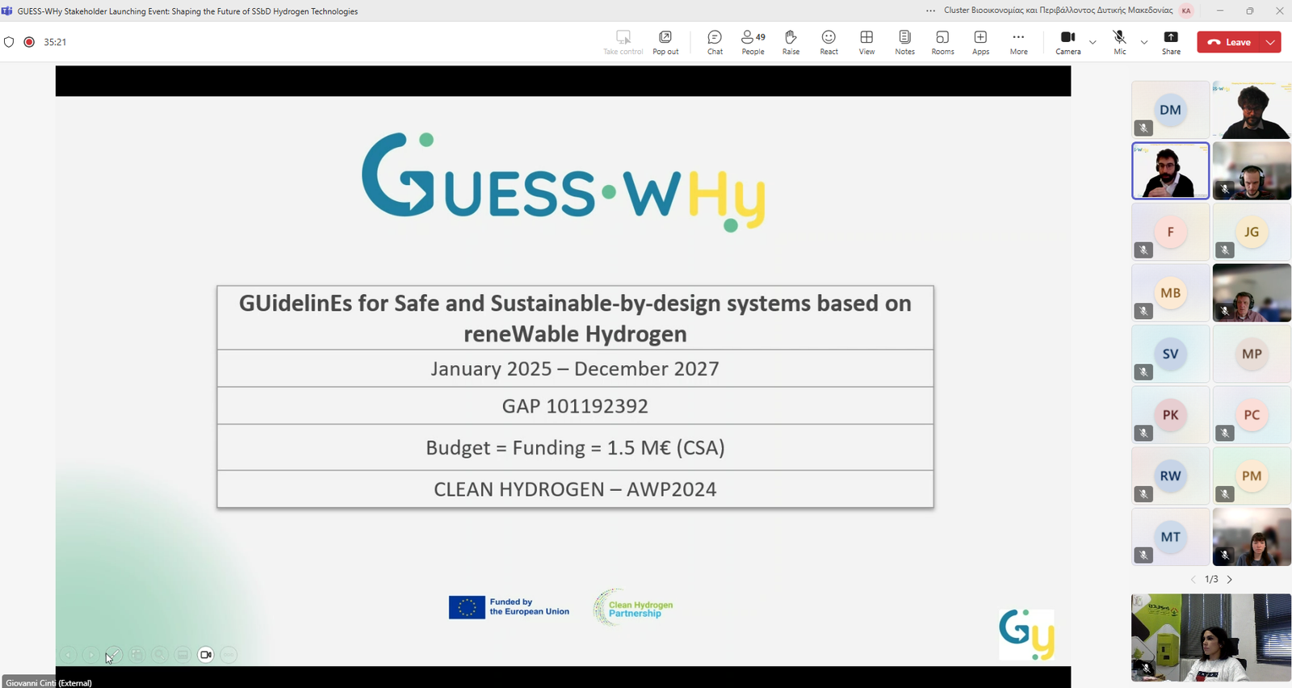
Task: Open the Apps menu
Action: click(x=980, y=42)
